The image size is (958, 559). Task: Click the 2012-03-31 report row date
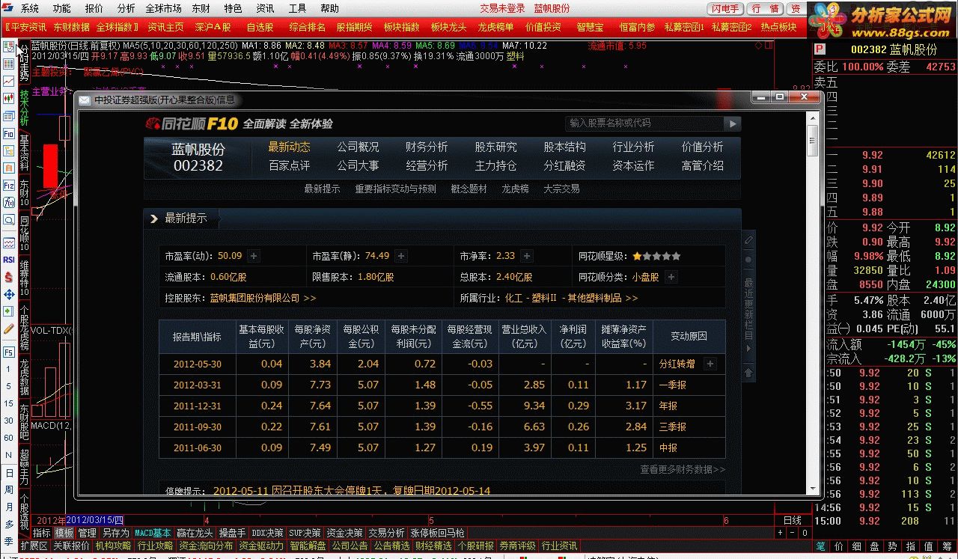pyautogui.click(x=198, y=385)
